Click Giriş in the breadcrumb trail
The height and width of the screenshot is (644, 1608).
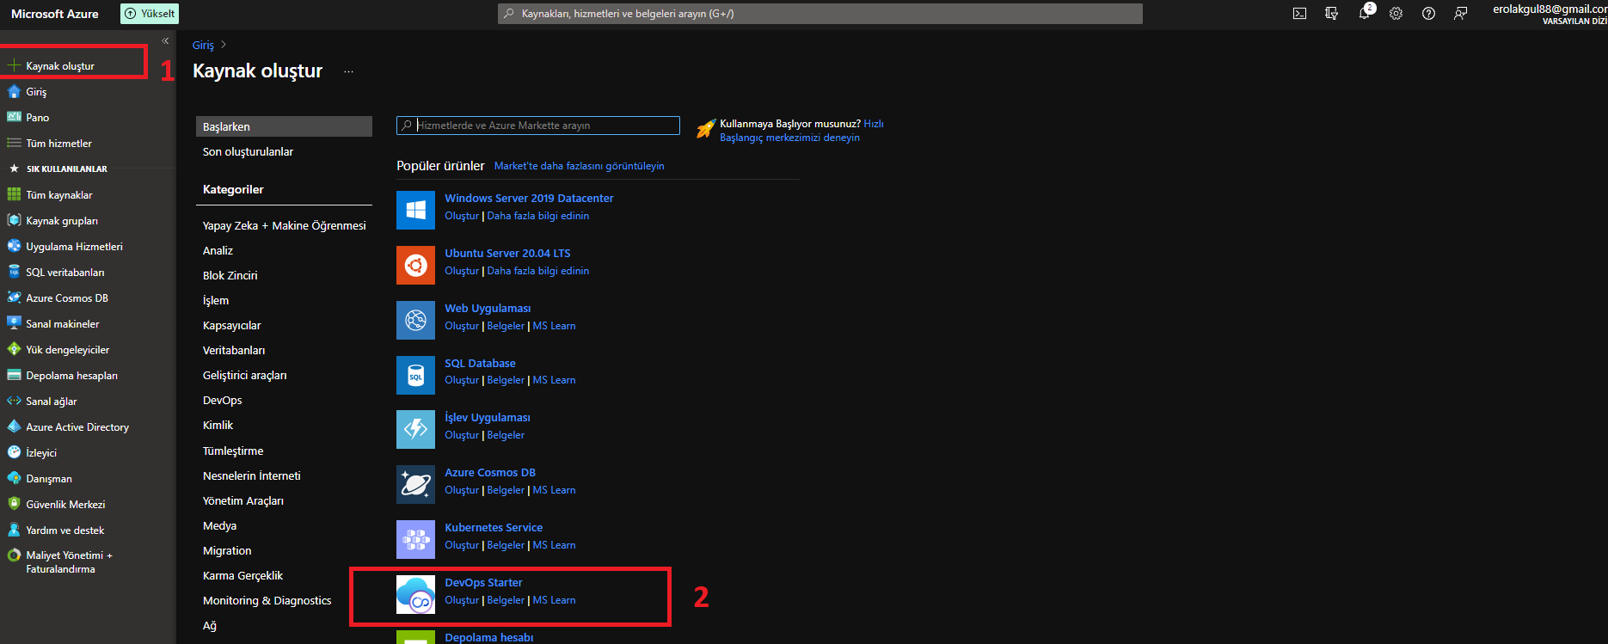(x=203, y=46)
